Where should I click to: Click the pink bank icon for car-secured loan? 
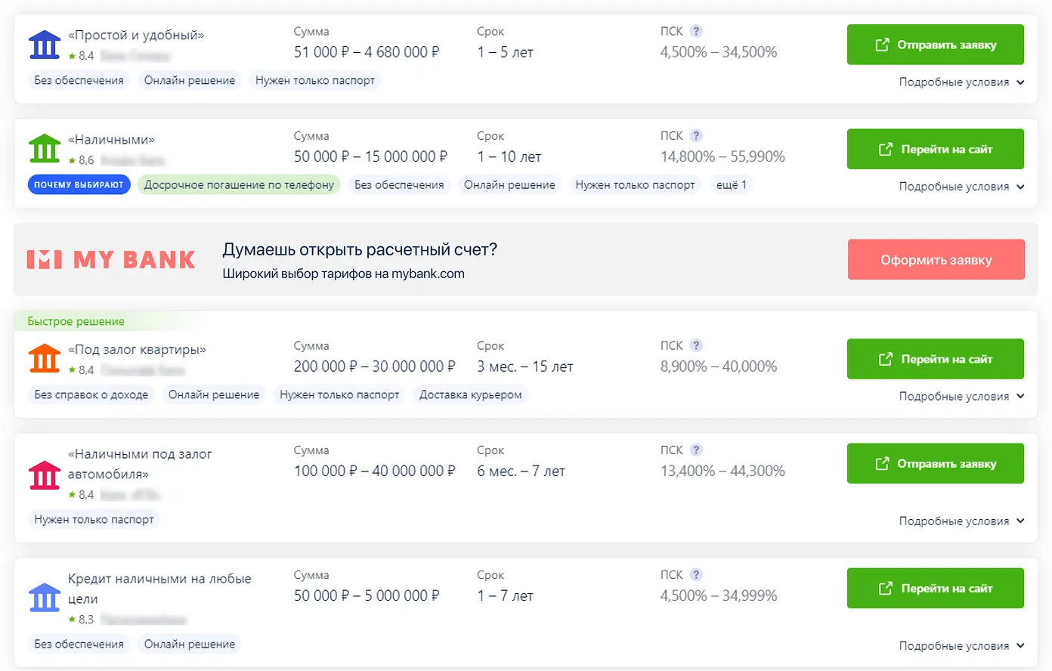(44, 475)
